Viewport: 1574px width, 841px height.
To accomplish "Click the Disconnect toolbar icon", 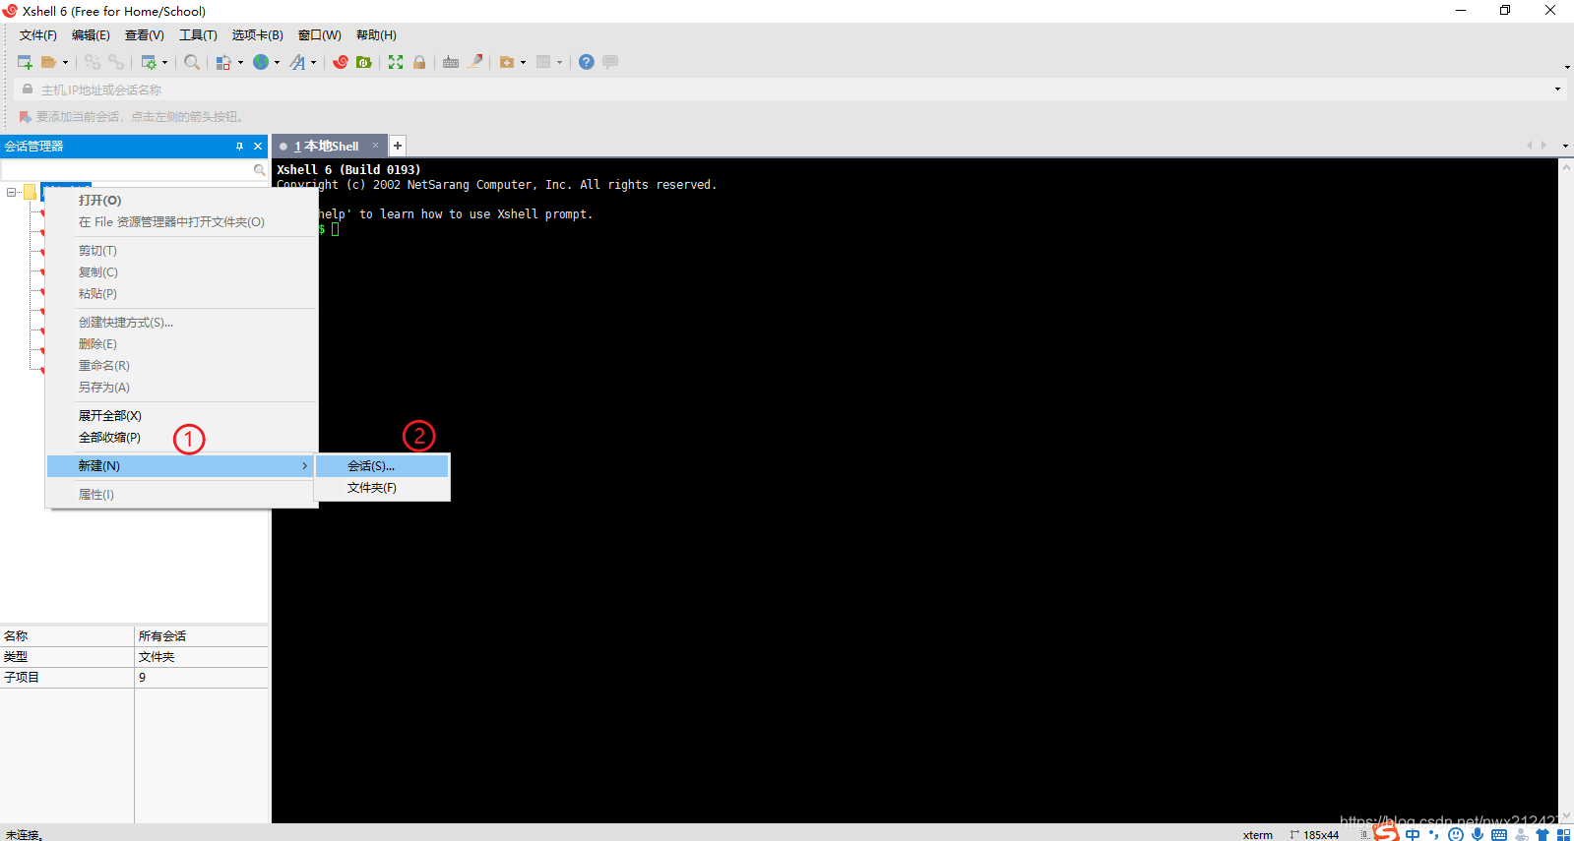I will click(x=93, y=62).
